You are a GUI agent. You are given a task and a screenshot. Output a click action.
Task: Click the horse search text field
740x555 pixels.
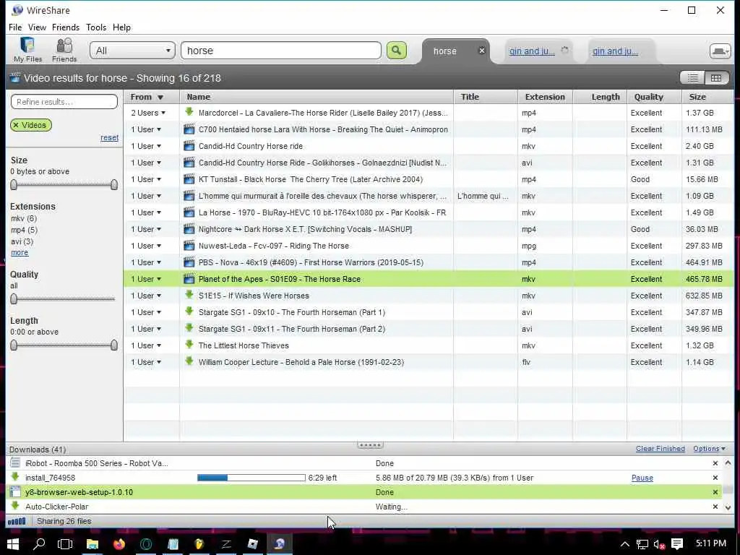281,51
